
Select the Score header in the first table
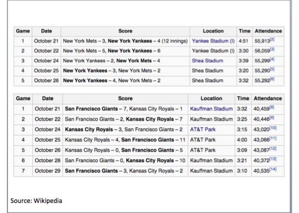[x=125, y=31]
